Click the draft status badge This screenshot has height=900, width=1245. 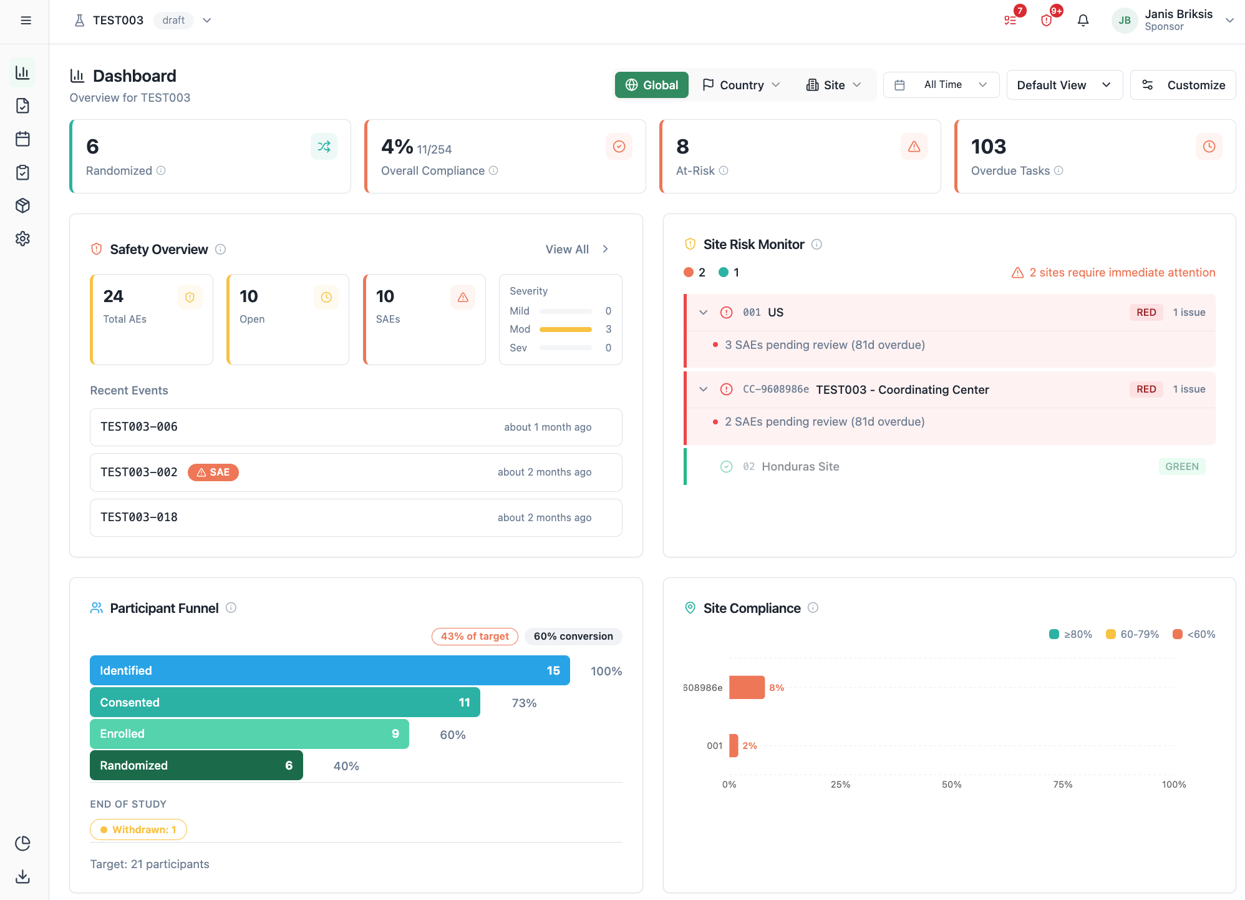[173, 21]
